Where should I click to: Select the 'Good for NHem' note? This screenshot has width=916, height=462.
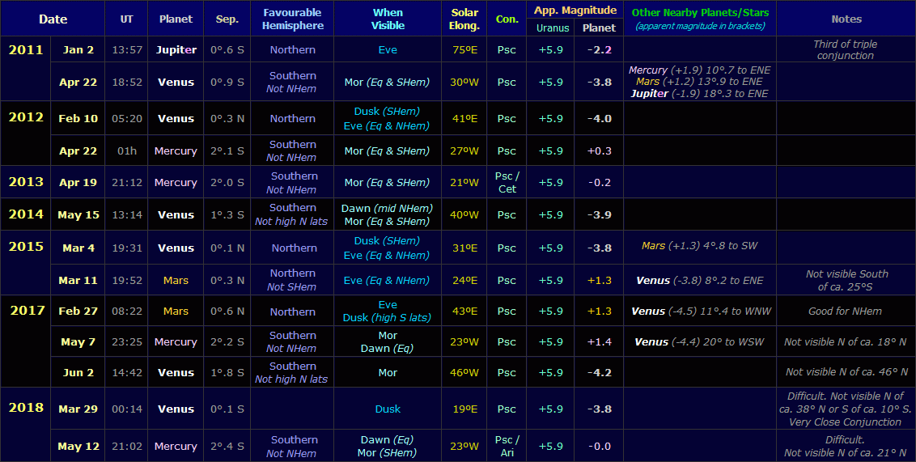(x=846, y=312)
